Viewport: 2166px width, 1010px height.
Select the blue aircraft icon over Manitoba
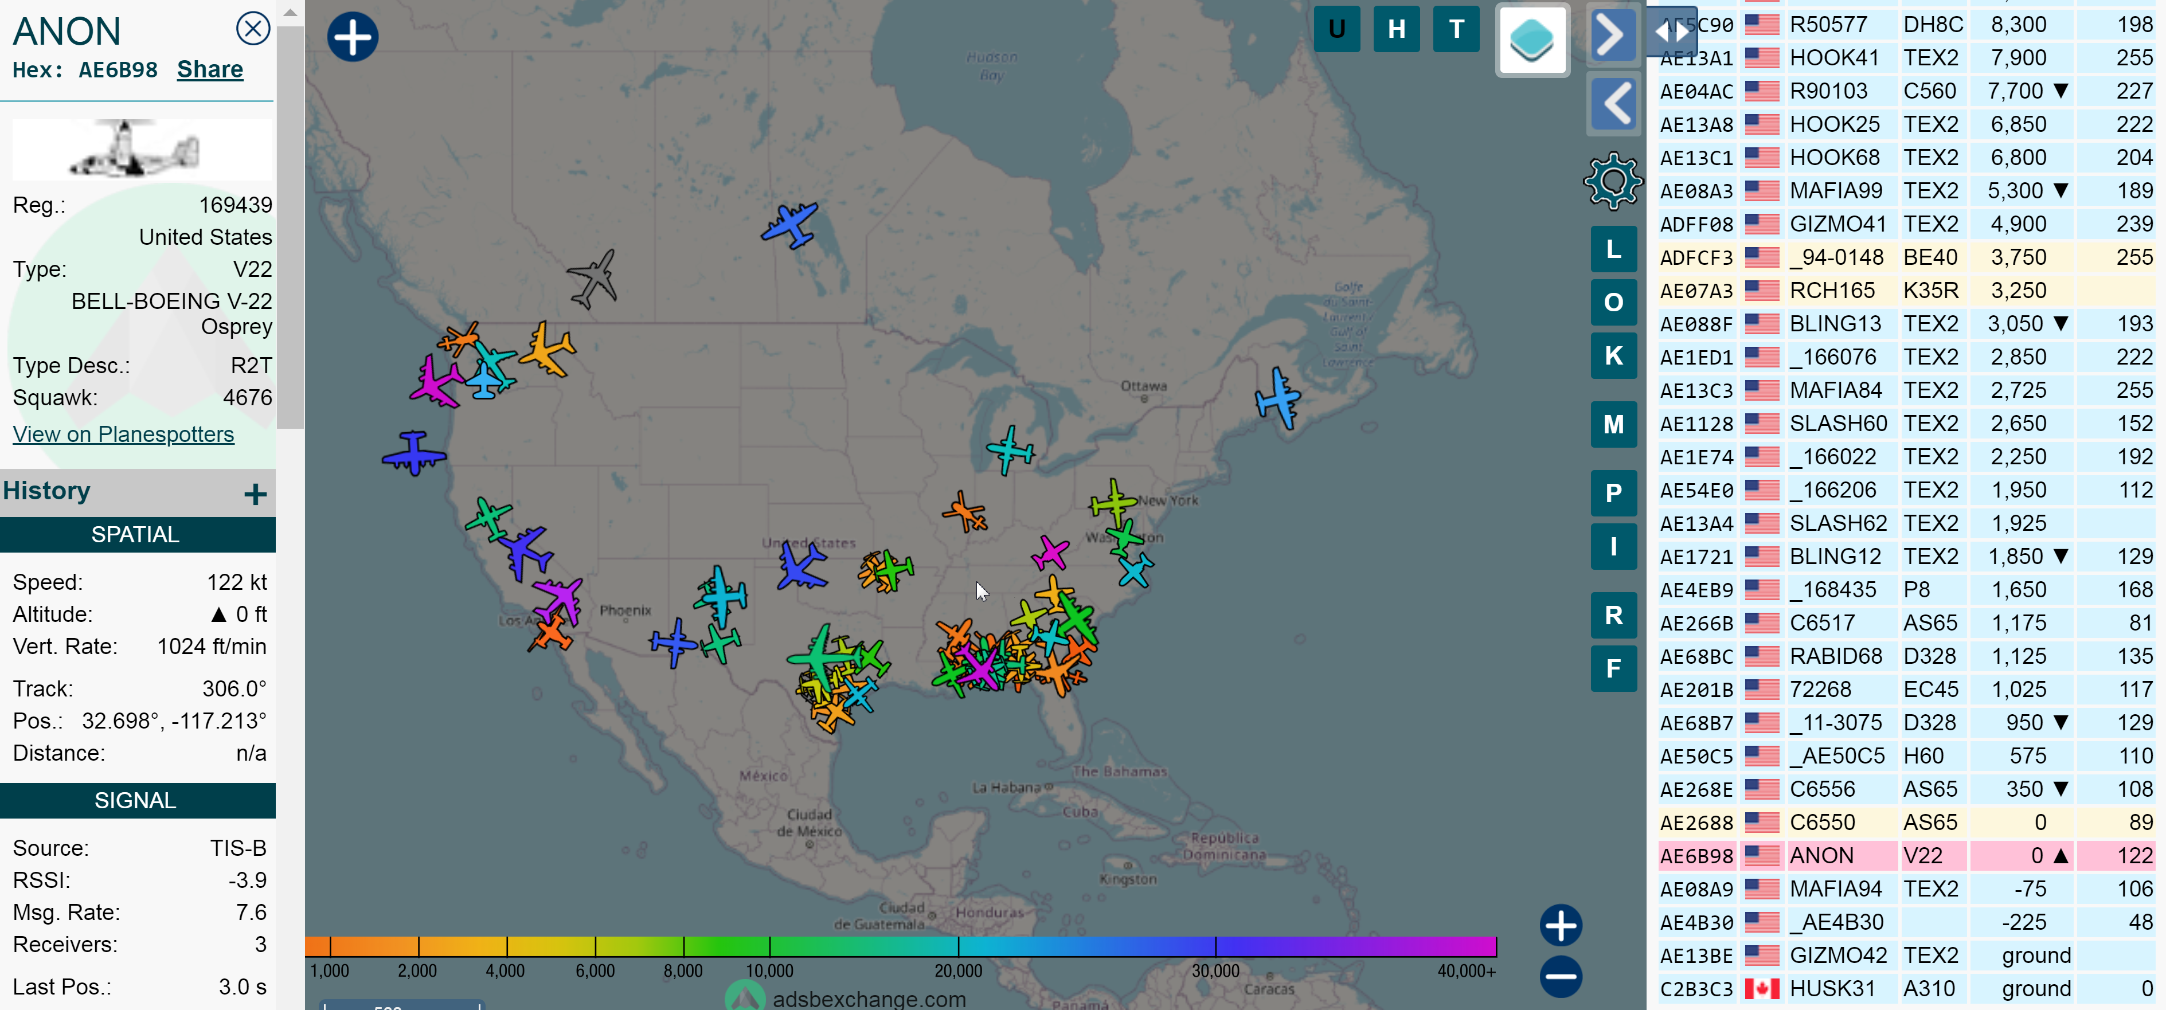point(791,225)
